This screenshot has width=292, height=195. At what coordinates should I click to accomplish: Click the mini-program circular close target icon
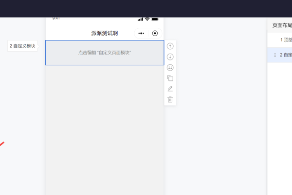coord(155,34)
